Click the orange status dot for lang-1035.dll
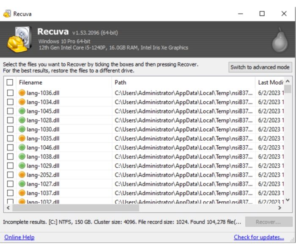296x244 pixels. (x=22, y=138)
